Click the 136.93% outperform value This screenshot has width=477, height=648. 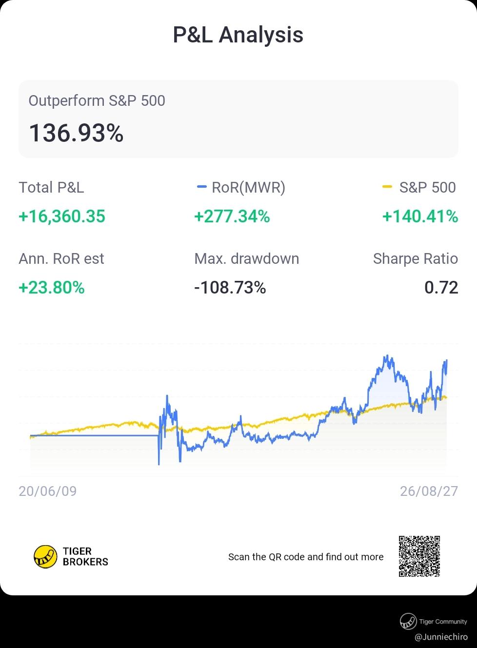pyautogui.click(x=76, y=133)
